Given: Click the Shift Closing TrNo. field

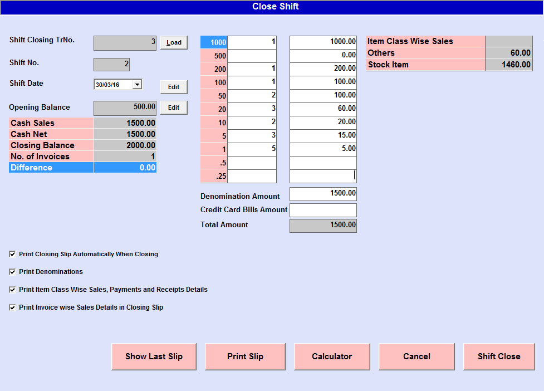Looking at the screenshot, I should pyautogui.click(x=125, y=43).
